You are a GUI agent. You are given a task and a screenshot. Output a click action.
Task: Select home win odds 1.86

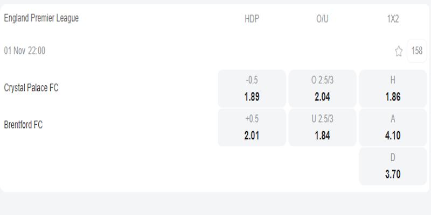tap(393, 97)
